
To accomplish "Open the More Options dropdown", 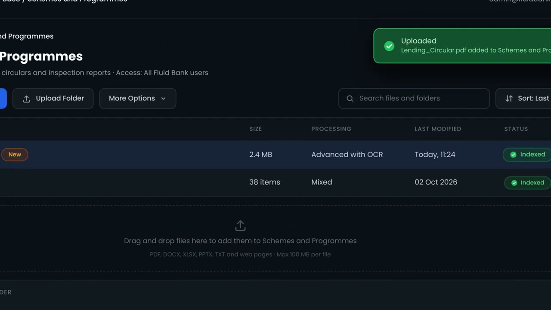I will 138,99.
